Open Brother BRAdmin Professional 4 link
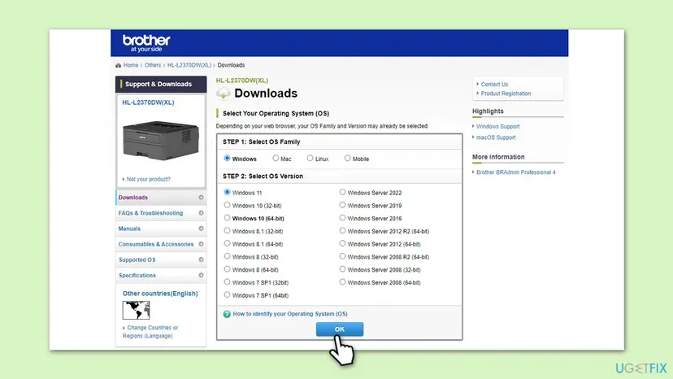Image resolution: width=673 pixels, height=379 pixels. point(515,172)
